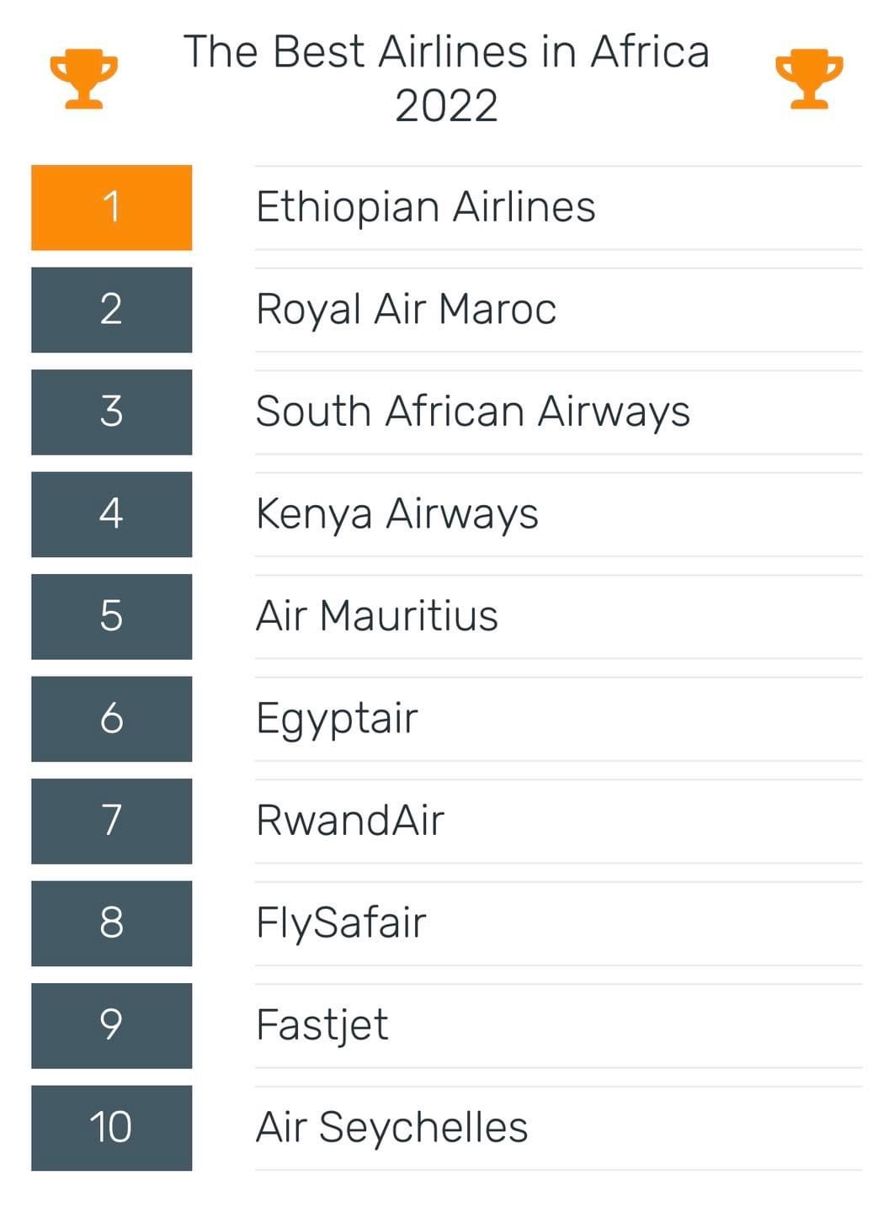Image resolution: width=894 pixels, height=1212 pixels.
Task: Select the rank 3 number box
Action: tap(111, 412)
